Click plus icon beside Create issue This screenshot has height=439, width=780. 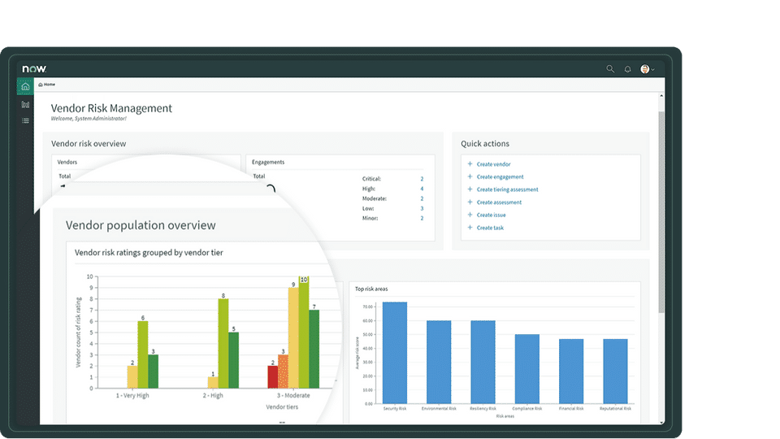(470, 215)
